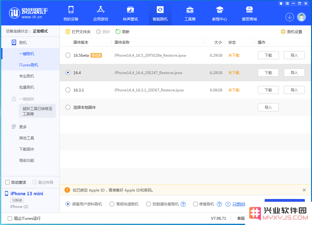
Task: Click 导入 for local firmware row
Action: 268,107
